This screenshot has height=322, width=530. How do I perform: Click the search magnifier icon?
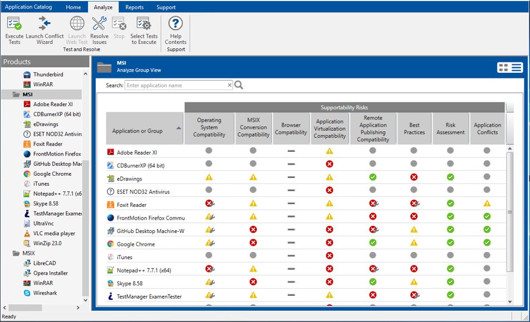pyautogui.click(x=239, y=85)
